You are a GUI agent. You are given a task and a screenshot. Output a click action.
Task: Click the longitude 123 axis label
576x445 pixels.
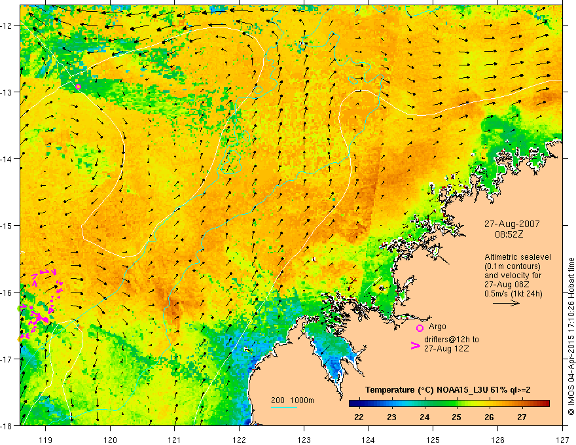304,440
